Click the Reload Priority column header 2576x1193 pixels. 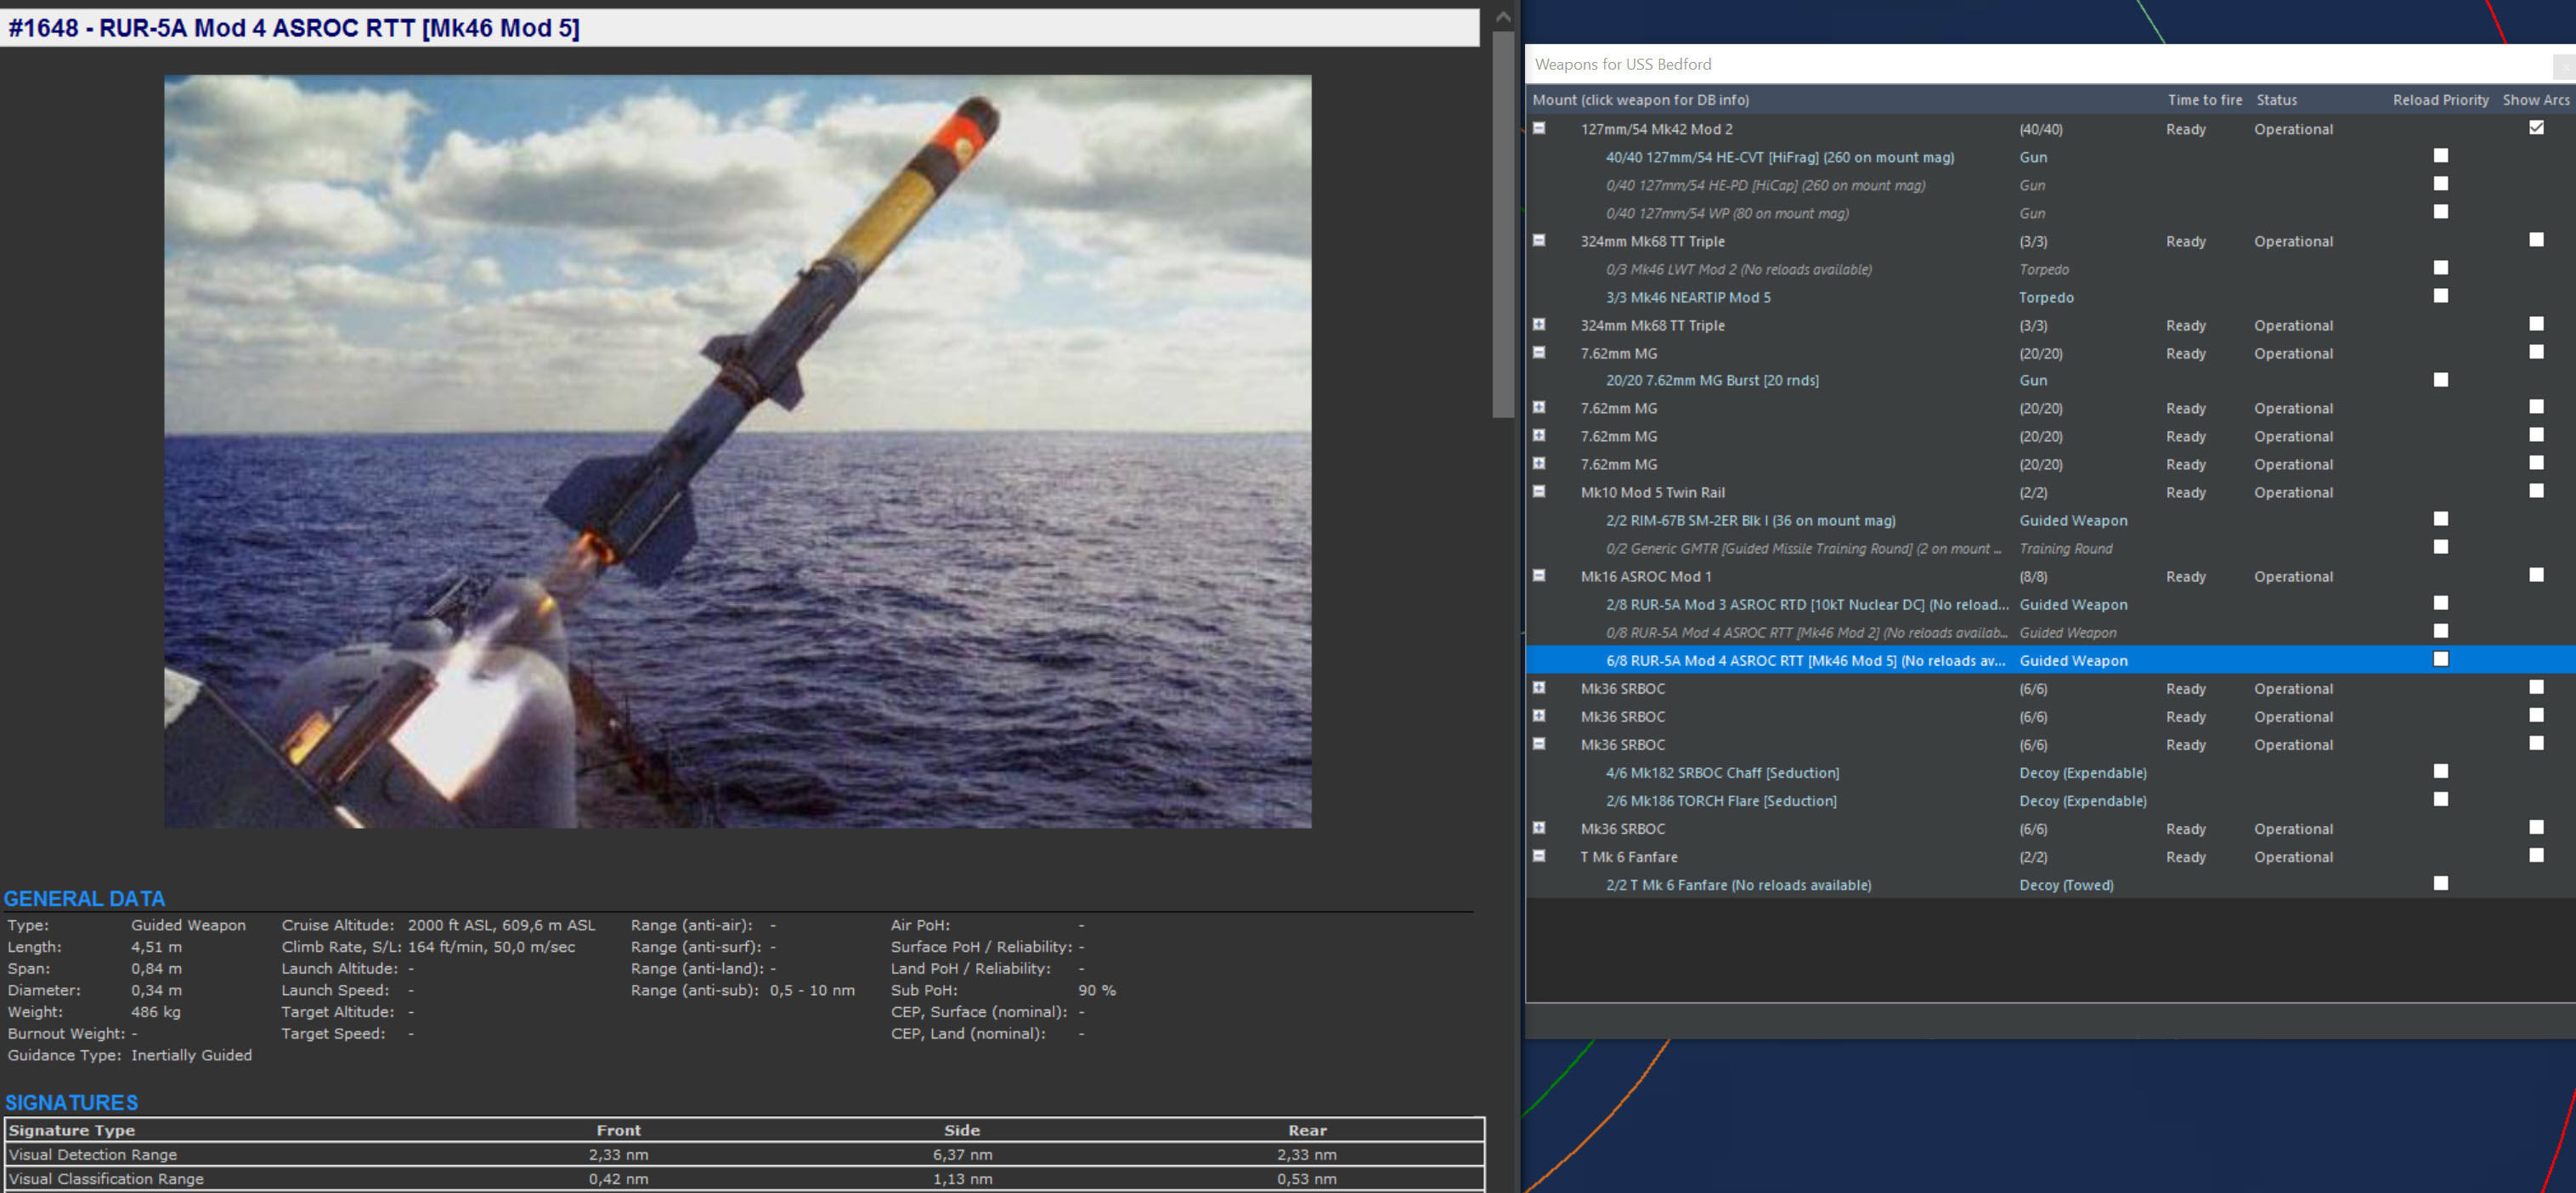2440,100
